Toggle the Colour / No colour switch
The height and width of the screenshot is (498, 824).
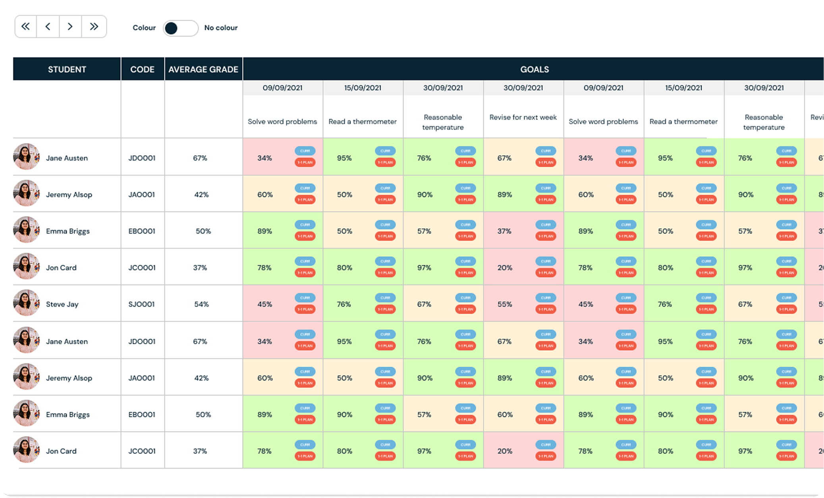181,28
